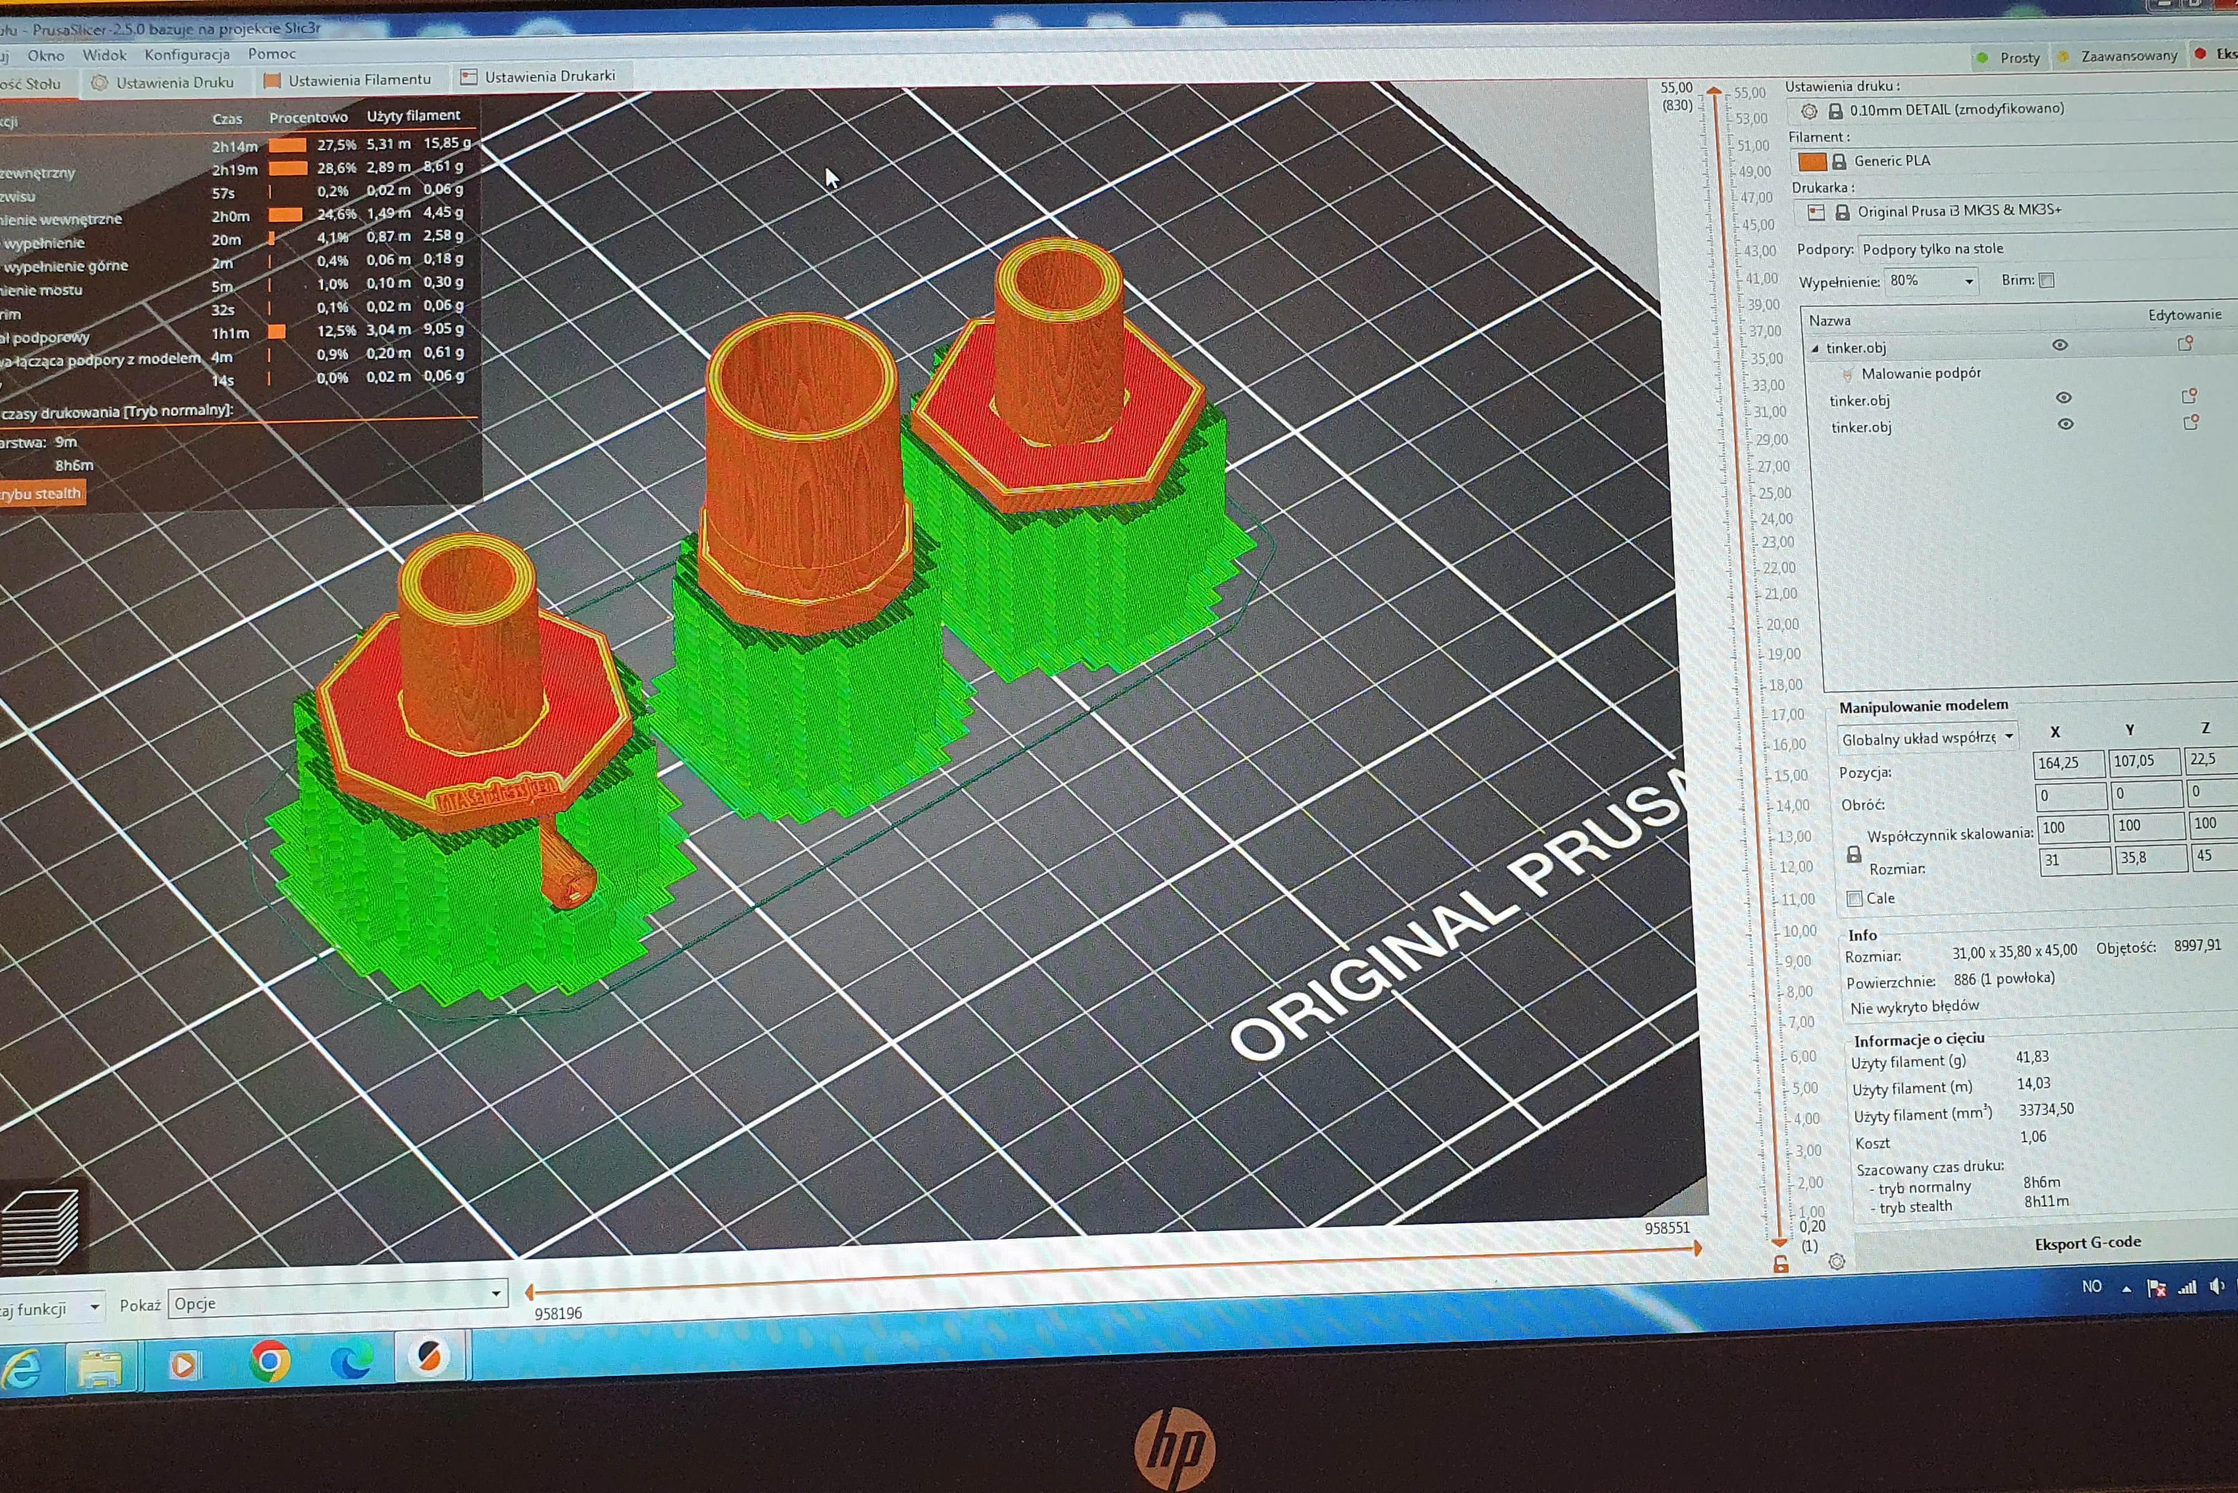Tick the Cale inches checkbox

(1853, 898)
